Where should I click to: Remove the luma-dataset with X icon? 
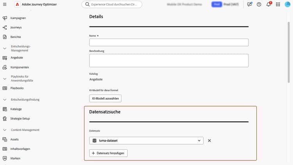(x=209, y=140)
